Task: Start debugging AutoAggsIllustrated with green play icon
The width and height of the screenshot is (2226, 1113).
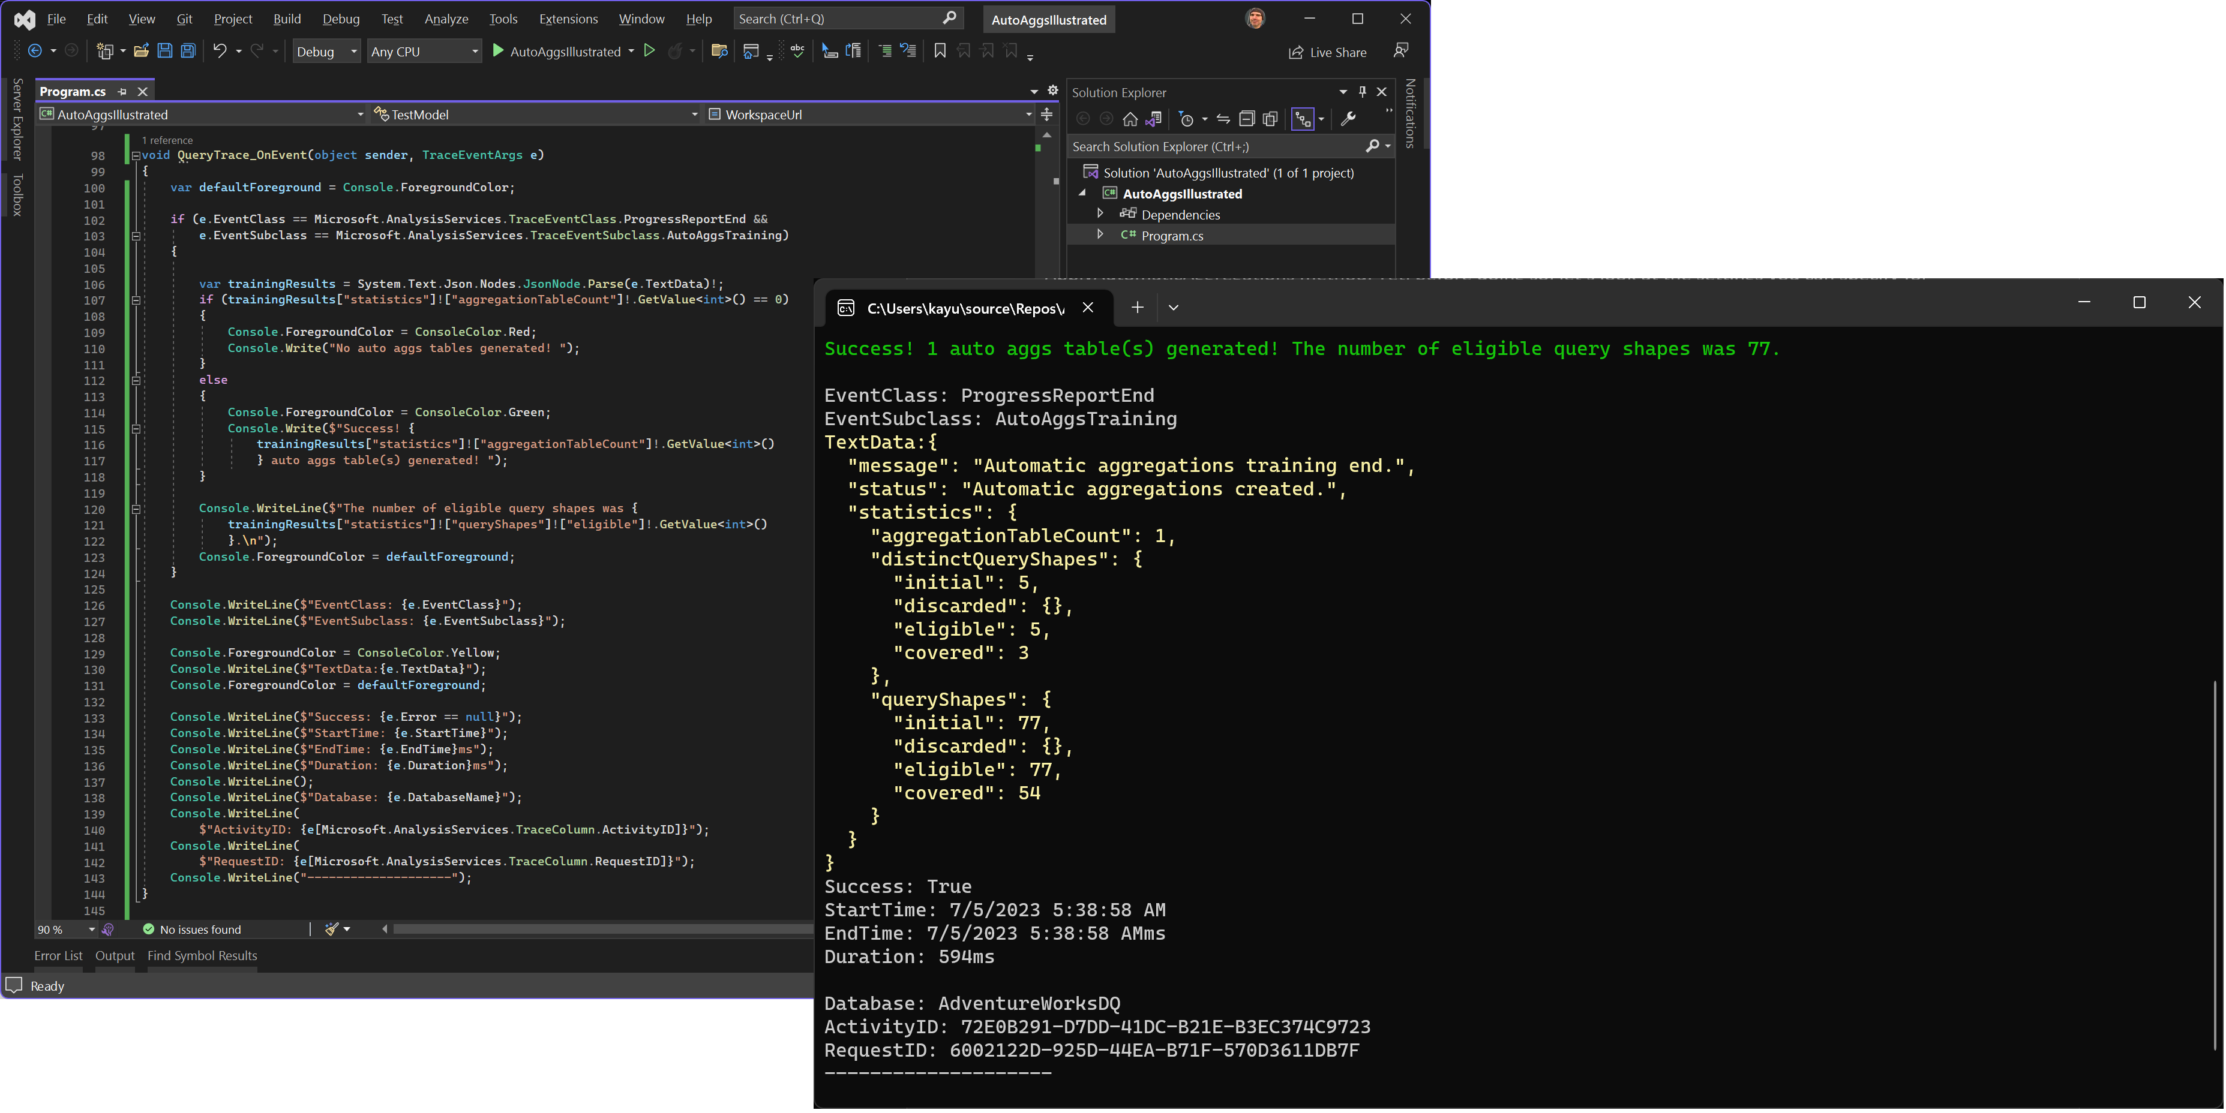Action: pyautogui.click(x=499, y=51)
